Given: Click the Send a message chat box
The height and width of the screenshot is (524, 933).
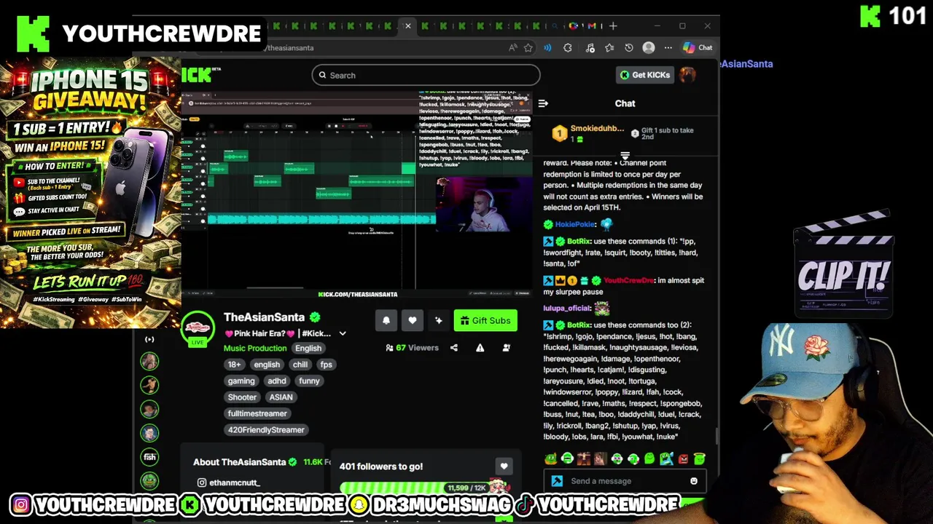Looking at the screenshot, I should 626,481.
